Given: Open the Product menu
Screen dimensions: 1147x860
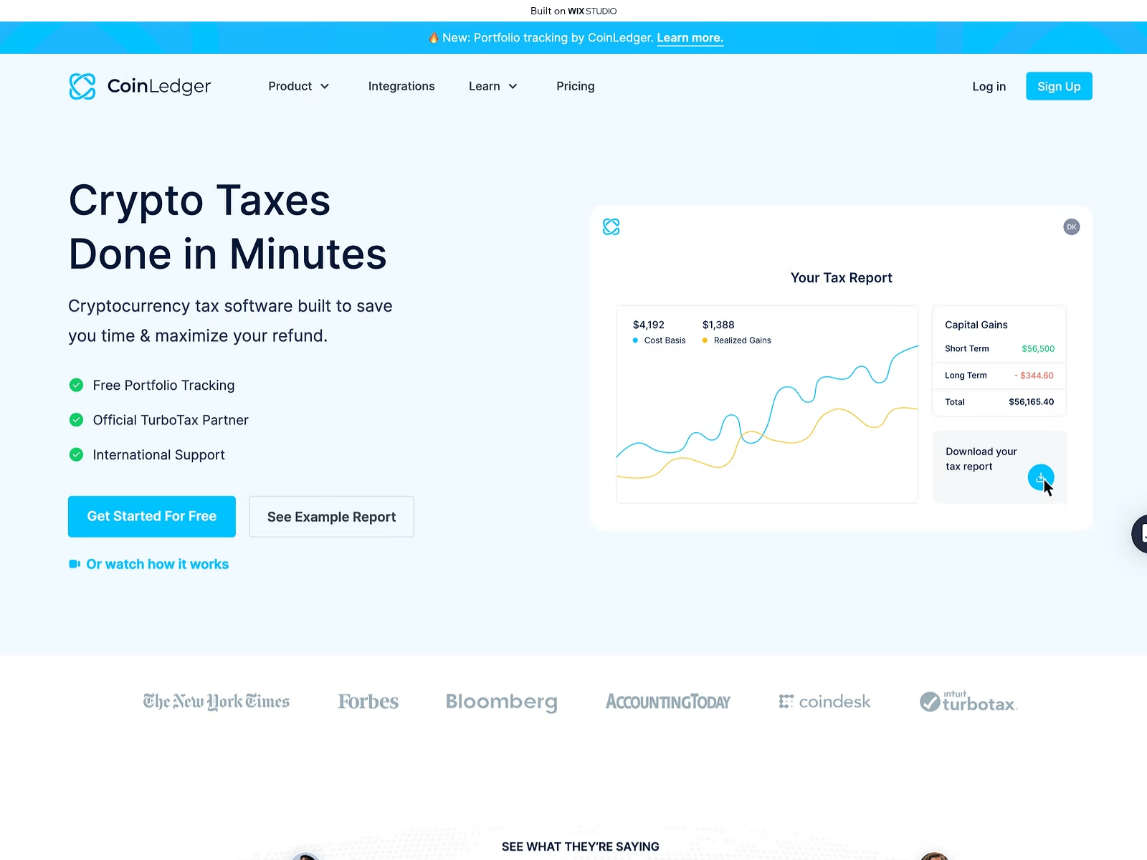Looking at the screenshot, I should coord(299,86).
